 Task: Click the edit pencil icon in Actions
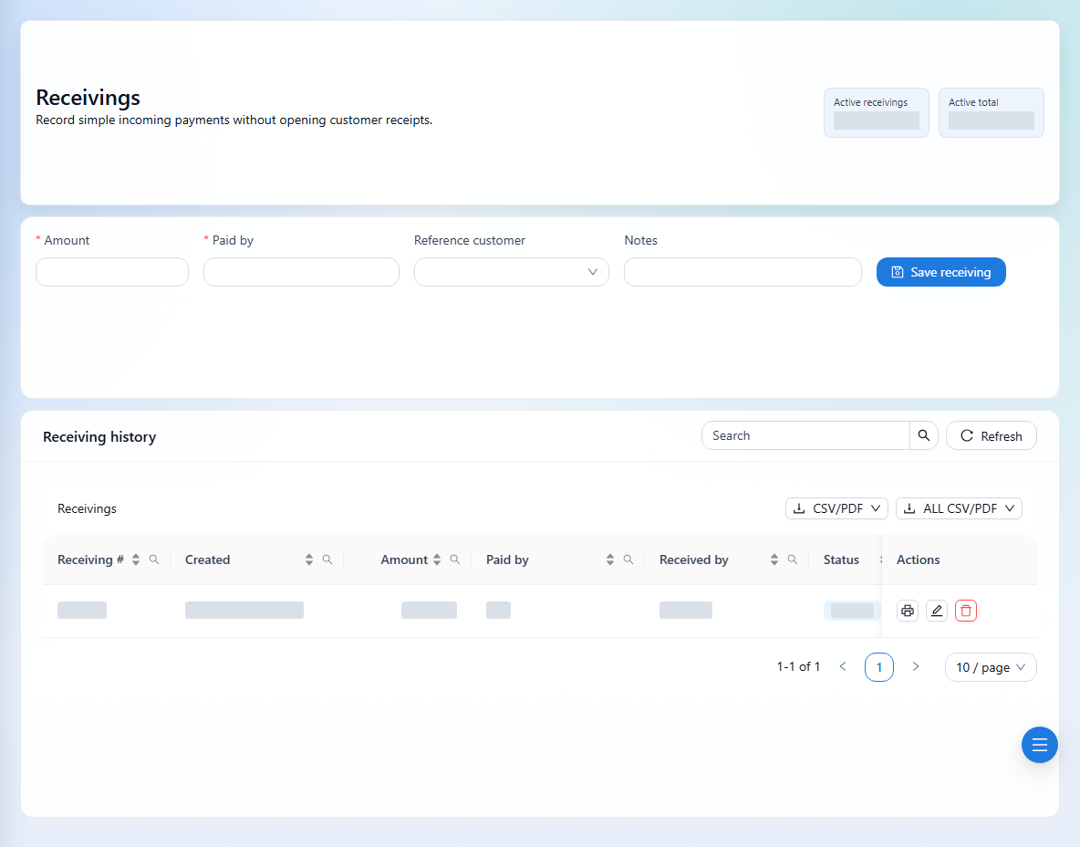[x=937, y=611]
